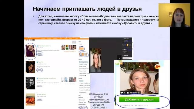Click the online status icon beside second result's name
This screenshot has width=194, height=109.
click(37, 62)
